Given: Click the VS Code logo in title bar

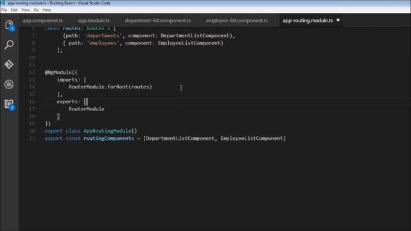Looking at the screenshot, I should coord(3,3).
